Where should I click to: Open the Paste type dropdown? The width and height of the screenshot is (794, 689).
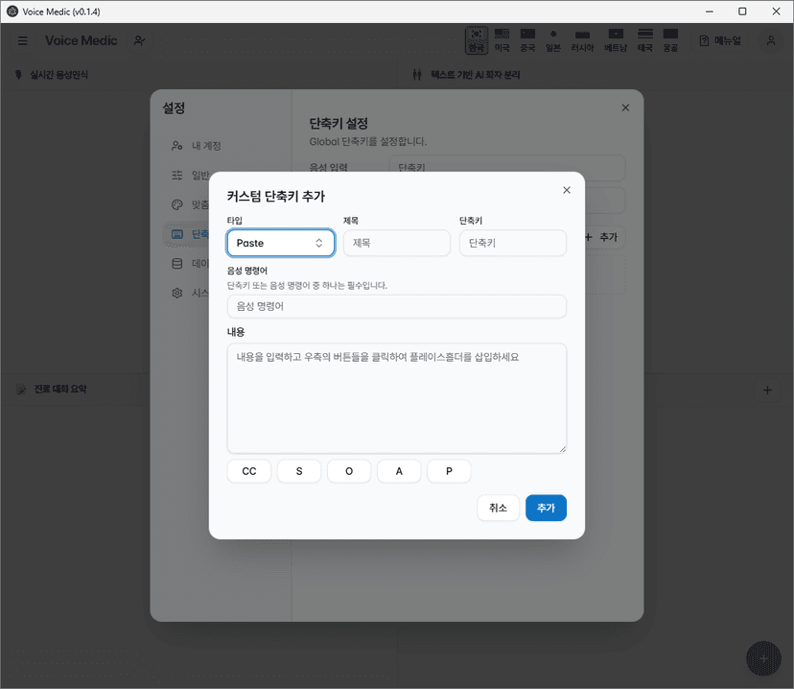pos(280,243)
